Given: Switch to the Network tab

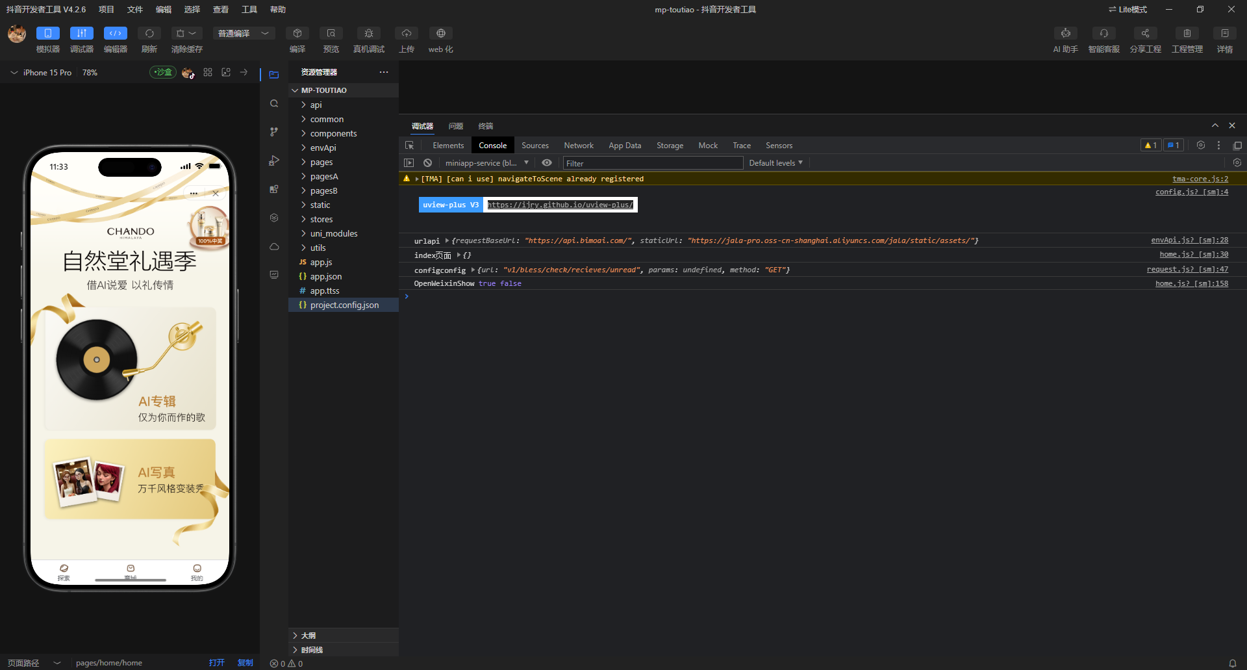Looking at the screenshot, I should (x=578, y=146).
